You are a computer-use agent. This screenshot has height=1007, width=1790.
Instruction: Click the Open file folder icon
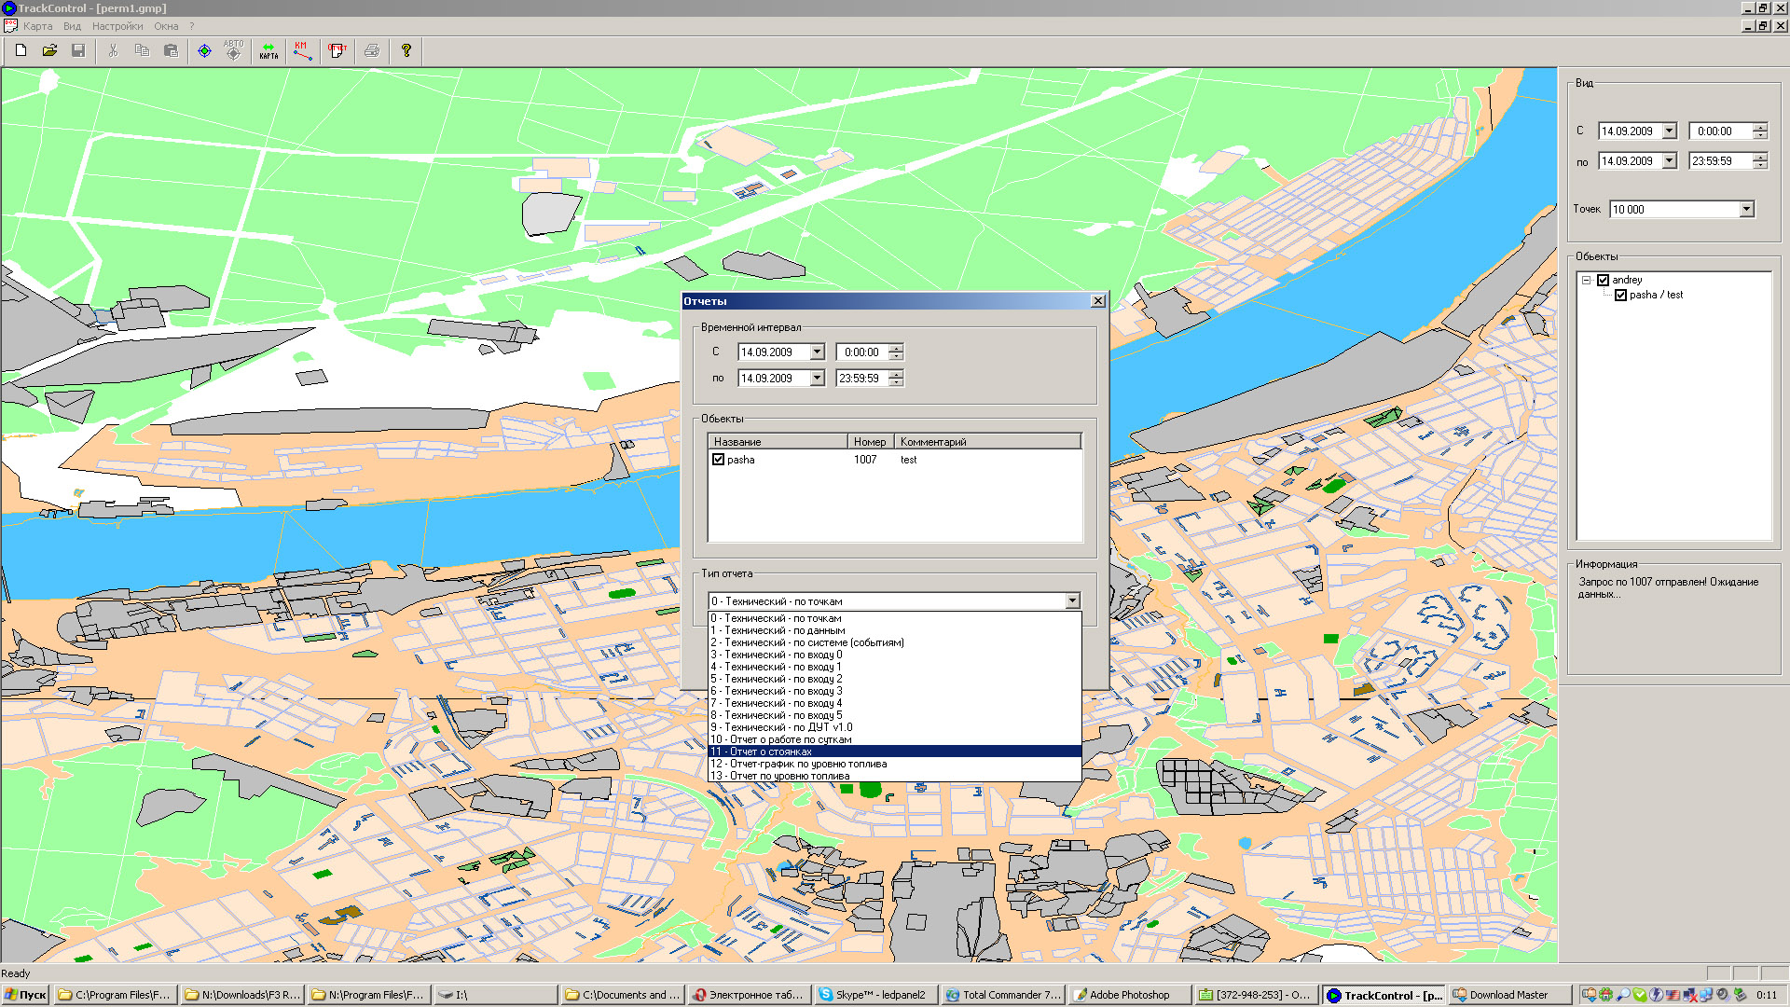coord(49,50)
